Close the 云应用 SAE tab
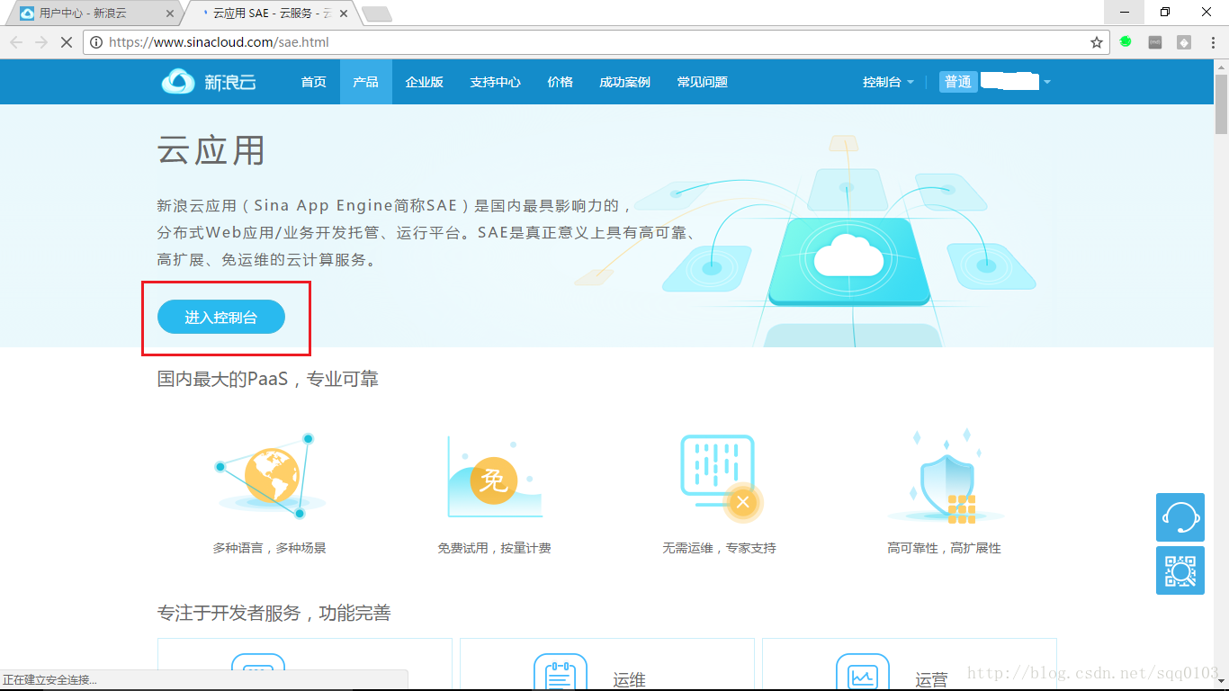The image size is (1229, 691). click(343, 13)
